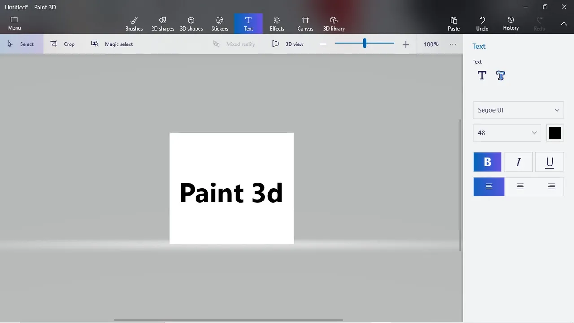Open the Brushes tool tab

tap(134, 24)
